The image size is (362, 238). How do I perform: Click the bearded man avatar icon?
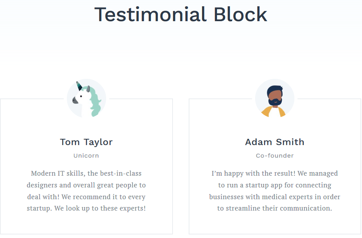274,98
